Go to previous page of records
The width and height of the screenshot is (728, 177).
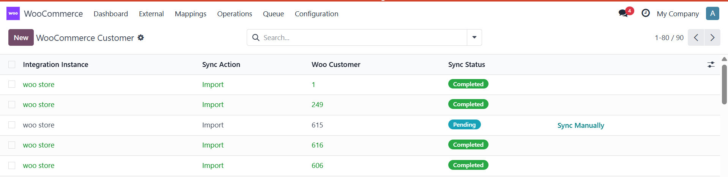pos(696,37)
